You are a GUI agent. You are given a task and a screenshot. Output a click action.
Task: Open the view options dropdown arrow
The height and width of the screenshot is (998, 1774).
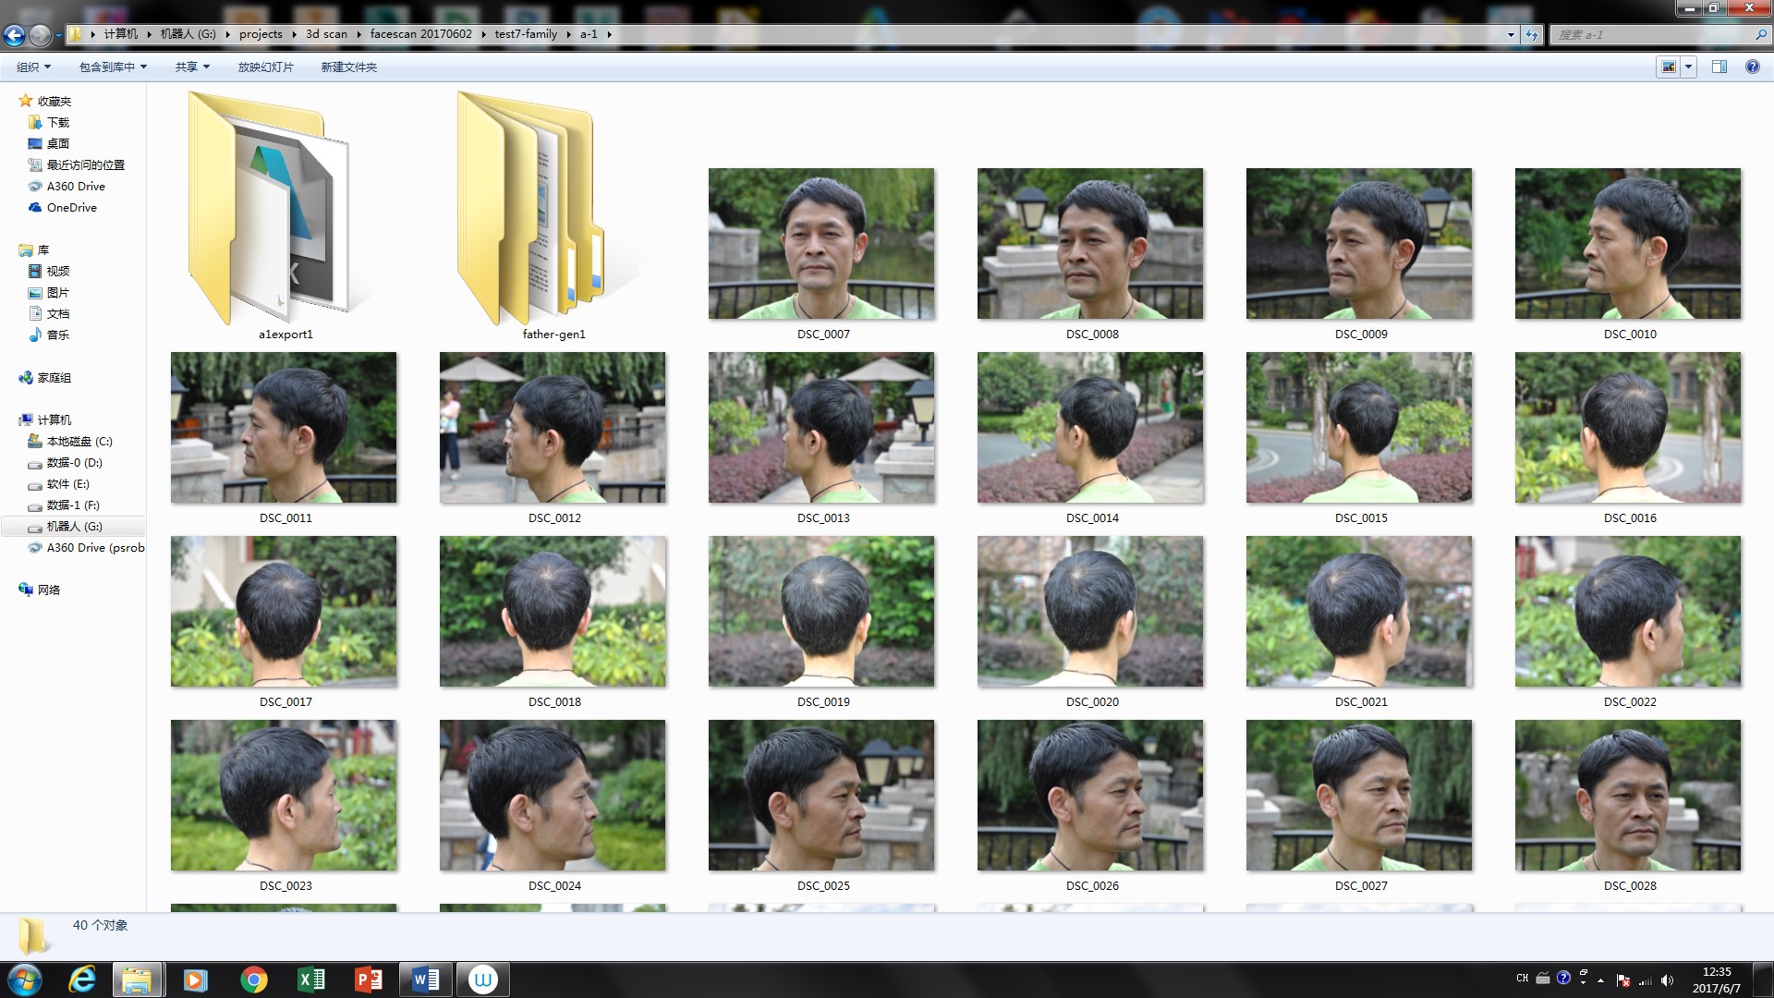[x=1689, y=67]
